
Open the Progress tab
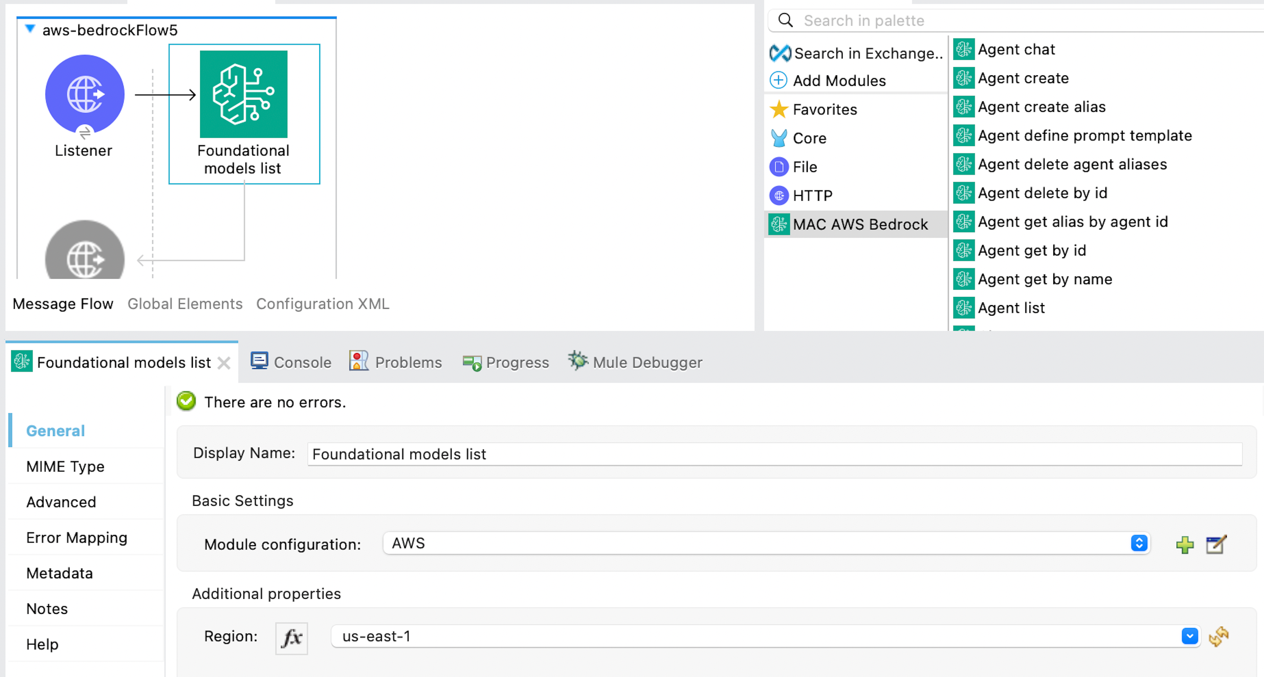point(506,362)
